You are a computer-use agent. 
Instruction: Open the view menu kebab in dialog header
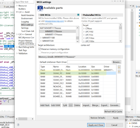pos(123,1)
